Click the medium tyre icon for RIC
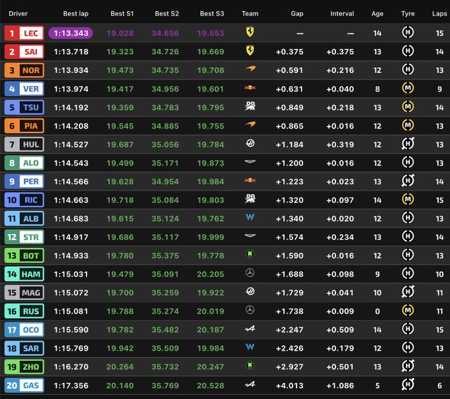This screenshot has width=450, height=399. click(x=408, y=199)
